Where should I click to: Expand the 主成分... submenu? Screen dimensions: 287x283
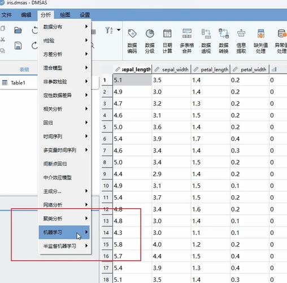pyautogui.click(x=65, y=191)
